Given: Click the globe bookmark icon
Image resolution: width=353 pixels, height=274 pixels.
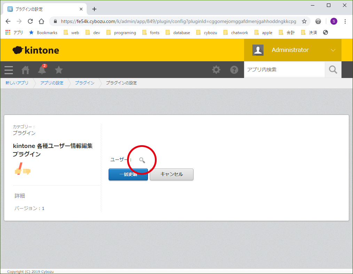Looking at the screenshot, I should pyautogui.click(x=325, y=32).
